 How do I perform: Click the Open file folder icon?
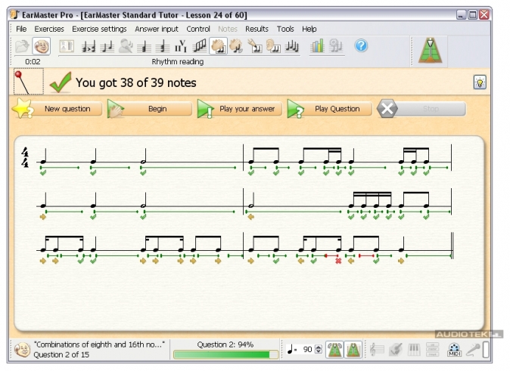click(x=22, y=46)
